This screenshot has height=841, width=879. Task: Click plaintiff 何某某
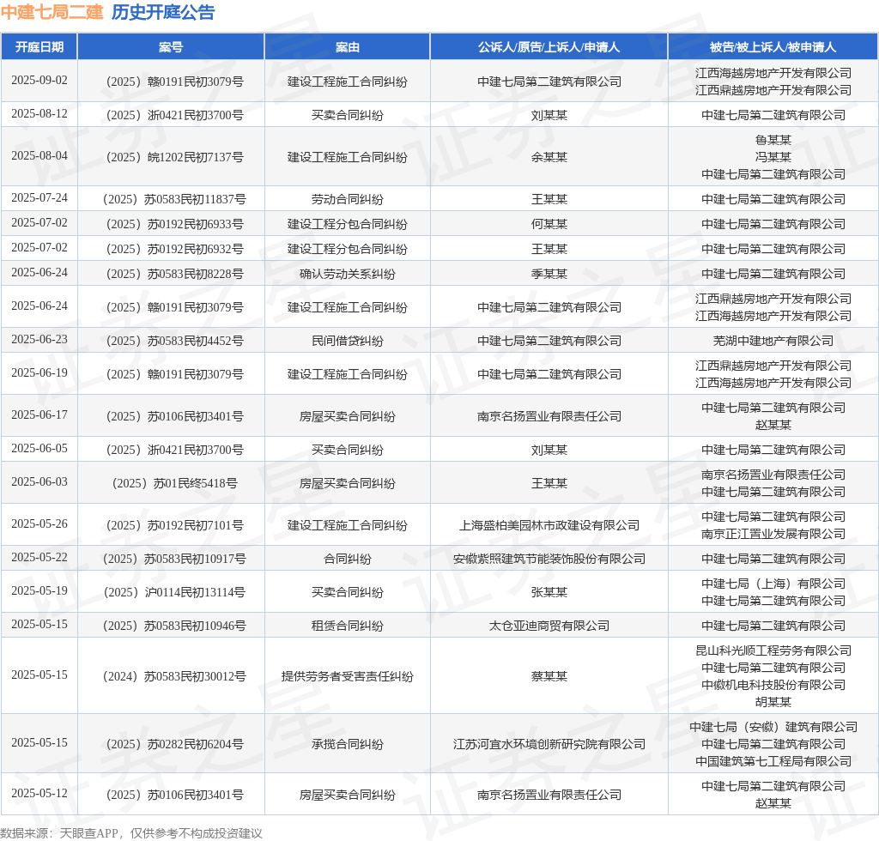point(549,224)
